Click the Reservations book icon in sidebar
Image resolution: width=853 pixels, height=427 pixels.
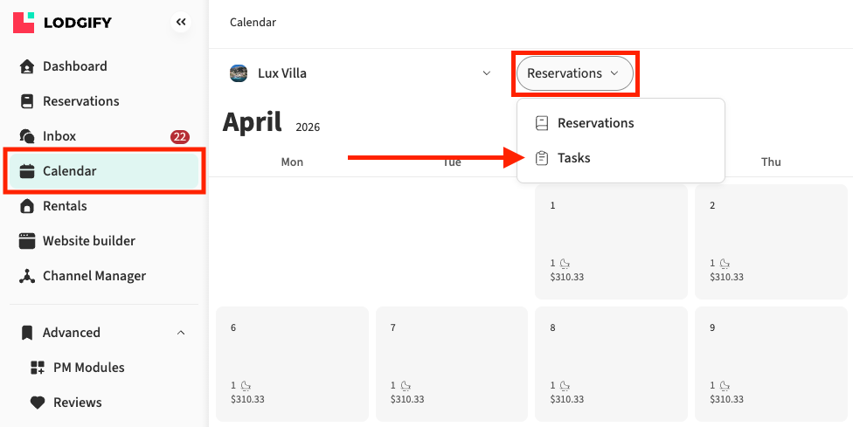27,101
